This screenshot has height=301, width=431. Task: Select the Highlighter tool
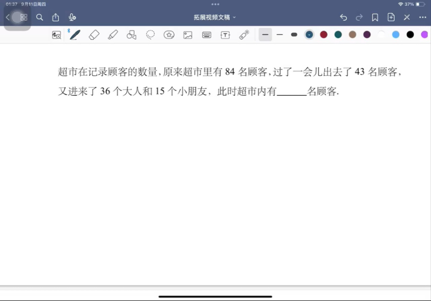tap(113, 35)
